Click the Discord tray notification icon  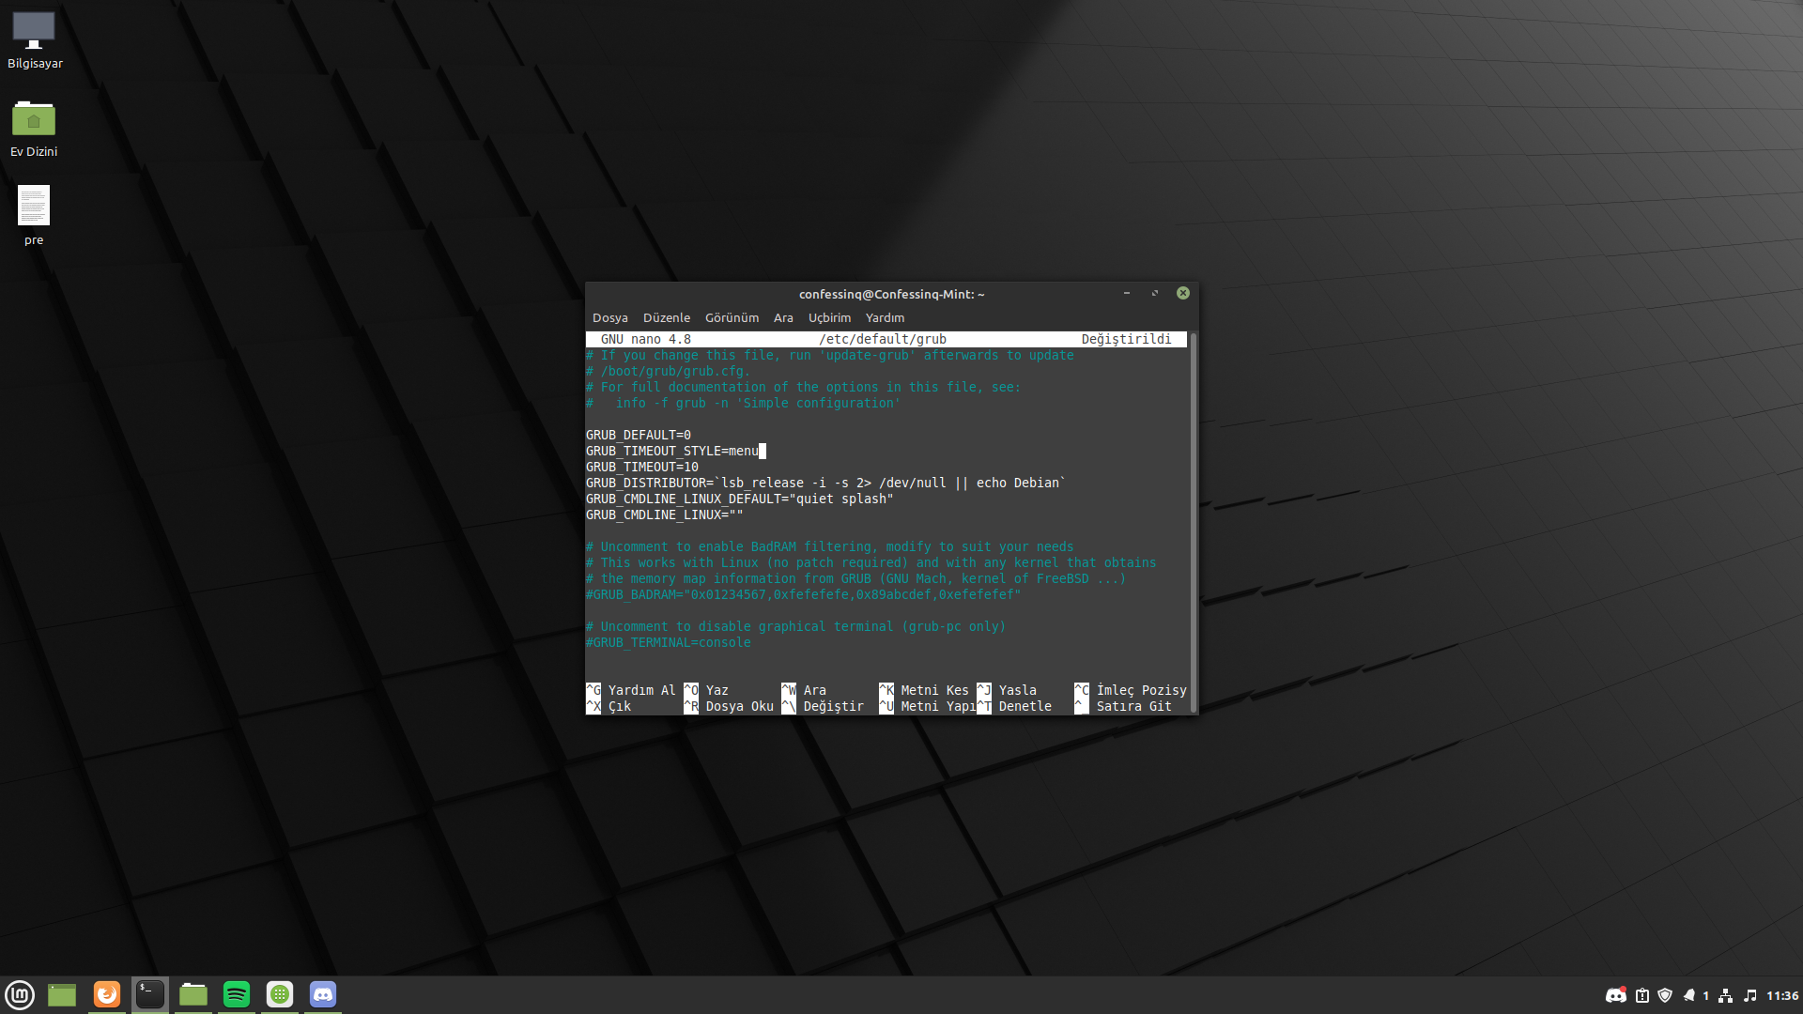pyautogui.click(x=1615, y=995)
